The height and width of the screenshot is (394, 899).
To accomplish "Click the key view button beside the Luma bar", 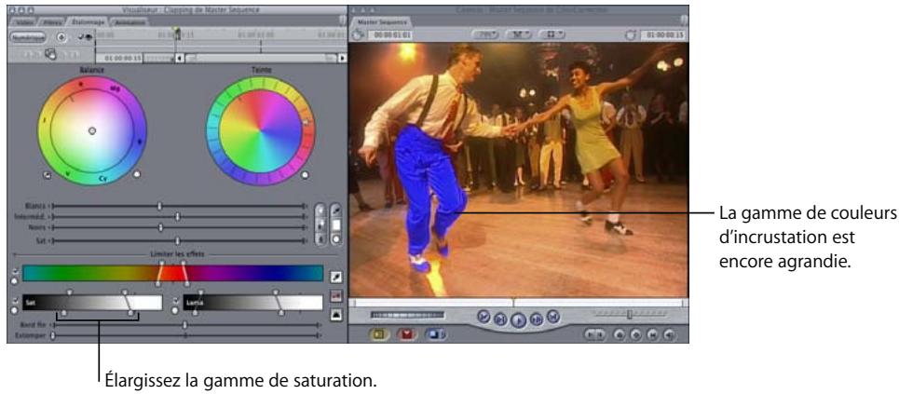I will 336,296.
